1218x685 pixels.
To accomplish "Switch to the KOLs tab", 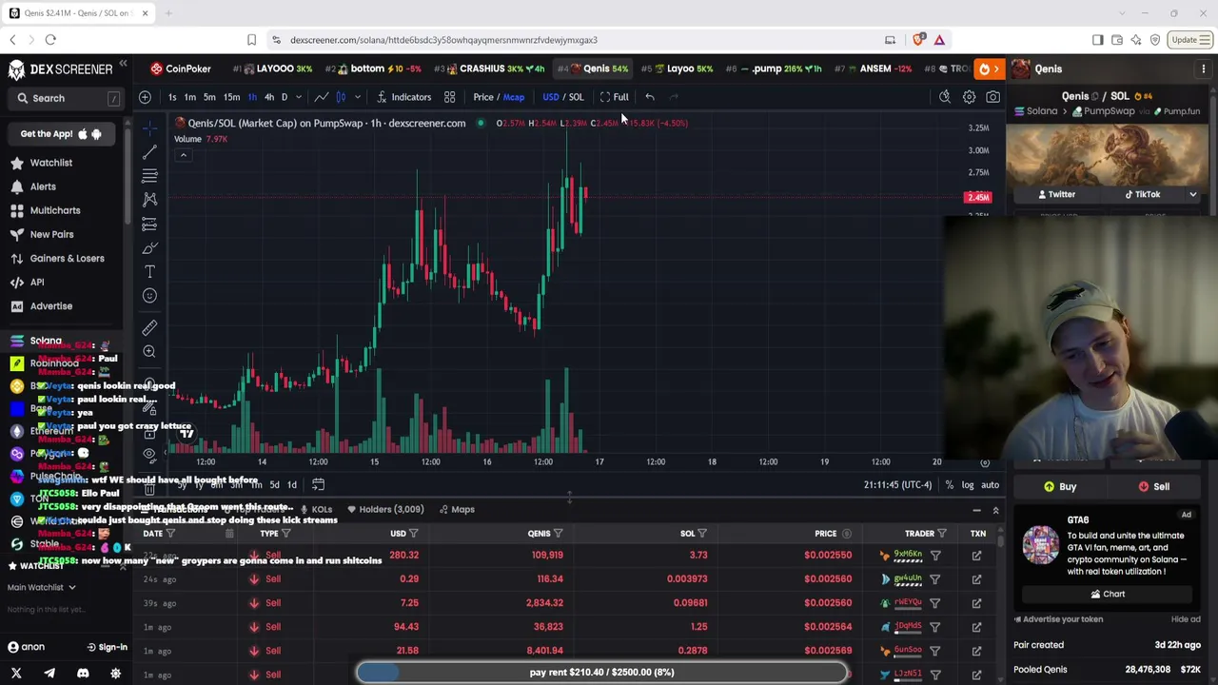I will coord(316,509).
